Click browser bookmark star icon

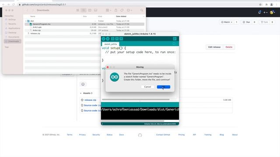click(260, 4)
